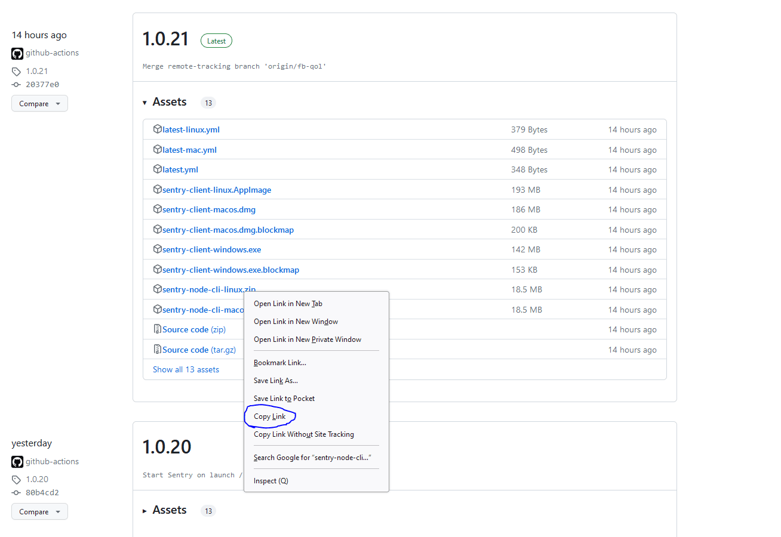Download Source code (zip)
The height and width of the screenshot is (537, 781).
tap(194, 329)
